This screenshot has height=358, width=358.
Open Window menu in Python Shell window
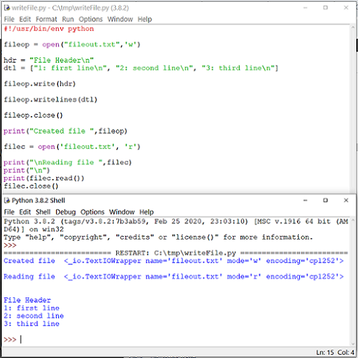(x=122, y=212)
